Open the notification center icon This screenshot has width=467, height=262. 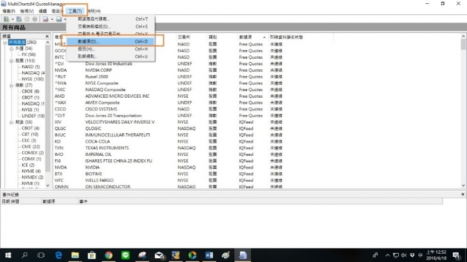point(456,255)
